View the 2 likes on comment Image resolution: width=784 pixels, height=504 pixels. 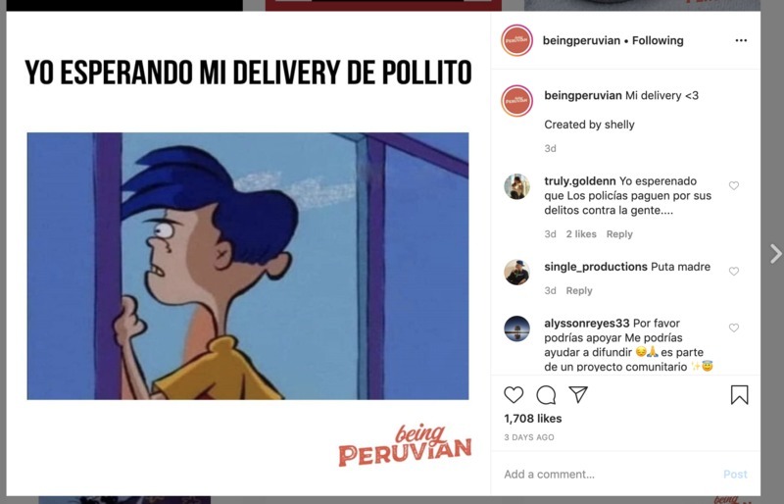tap(581, 234)
